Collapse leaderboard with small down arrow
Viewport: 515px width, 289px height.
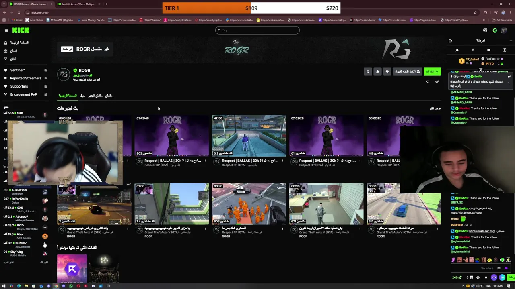tap(481, 69)
